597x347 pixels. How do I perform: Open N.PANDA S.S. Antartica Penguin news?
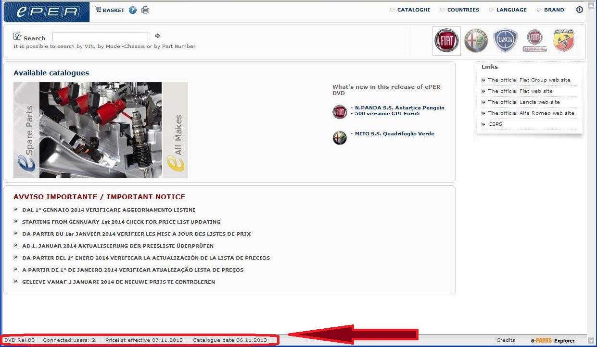(399, 108)
